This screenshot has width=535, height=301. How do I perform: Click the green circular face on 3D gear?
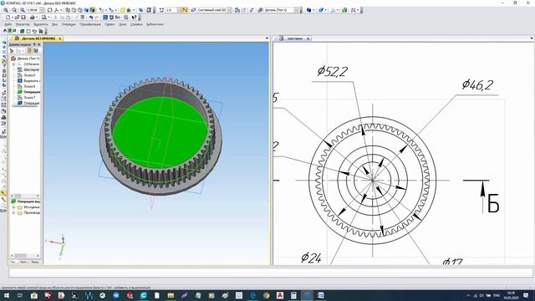click(160, 132)
